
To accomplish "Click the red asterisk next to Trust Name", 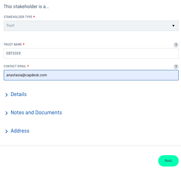I will 24,44.
